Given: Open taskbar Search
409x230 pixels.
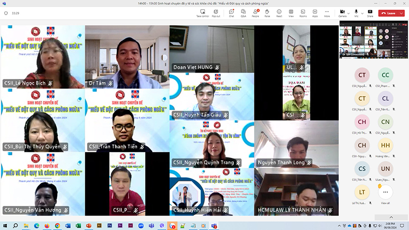Looking at the screenshot, I should pos(15,226).
